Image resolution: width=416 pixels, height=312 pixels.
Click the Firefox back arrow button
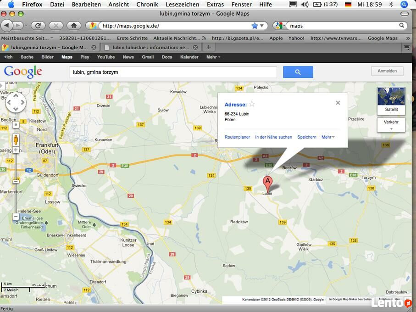tap(7, 26)
